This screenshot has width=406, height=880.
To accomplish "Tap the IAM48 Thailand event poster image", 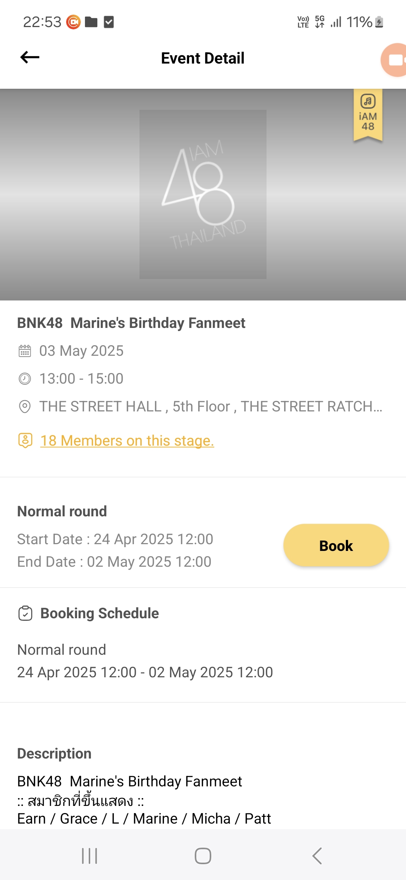I will pyautogui.click(x=203, y=194).
